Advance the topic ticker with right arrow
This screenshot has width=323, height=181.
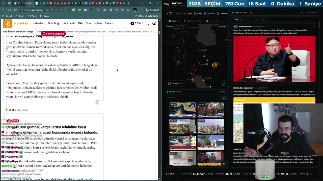(x=156, y=32)
